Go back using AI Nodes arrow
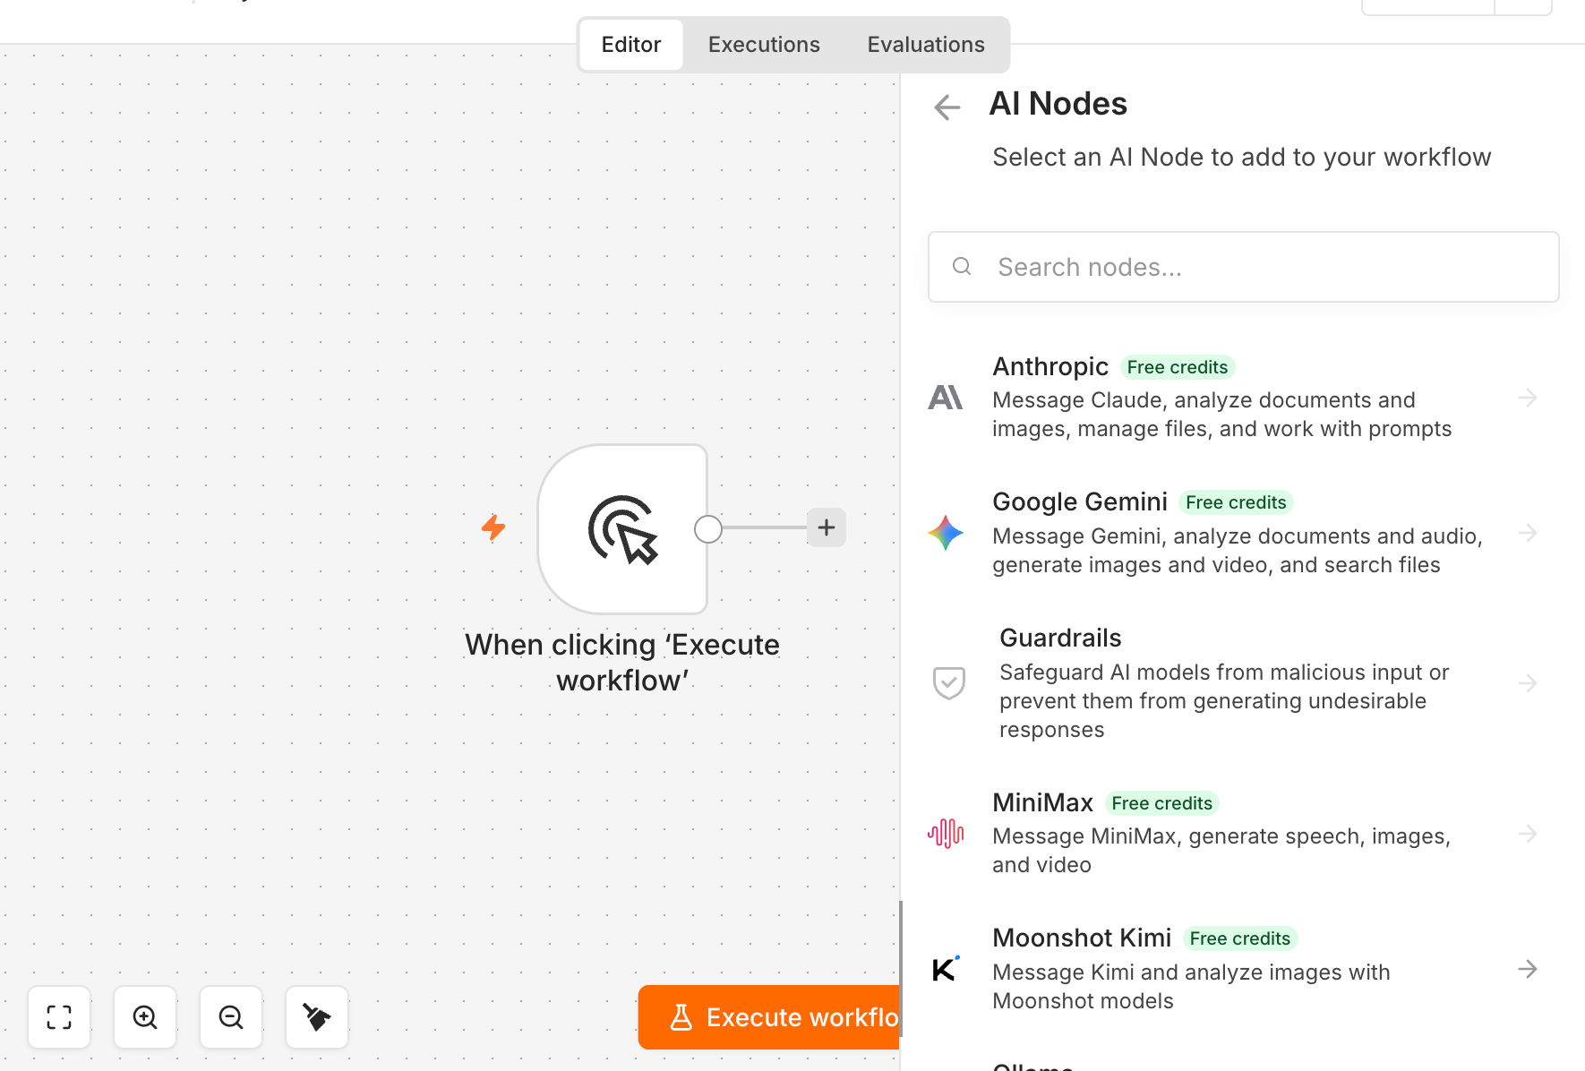The image size is (1585, 1071). (x=947, y=107)
